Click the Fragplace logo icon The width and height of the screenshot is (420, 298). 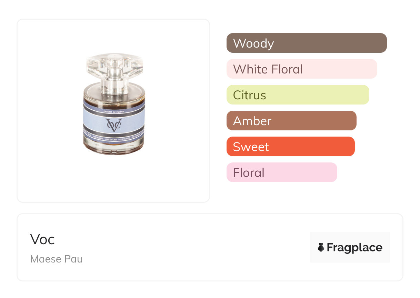pos(321,247)
